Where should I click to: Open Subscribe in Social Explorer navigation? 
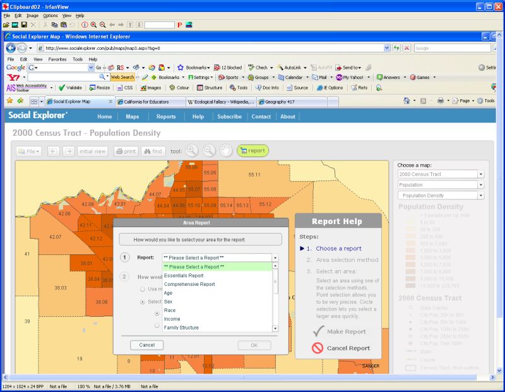tap(229, 117)
